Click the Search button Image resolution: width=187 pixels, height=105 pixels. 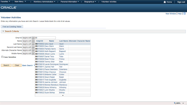[6, 65]
